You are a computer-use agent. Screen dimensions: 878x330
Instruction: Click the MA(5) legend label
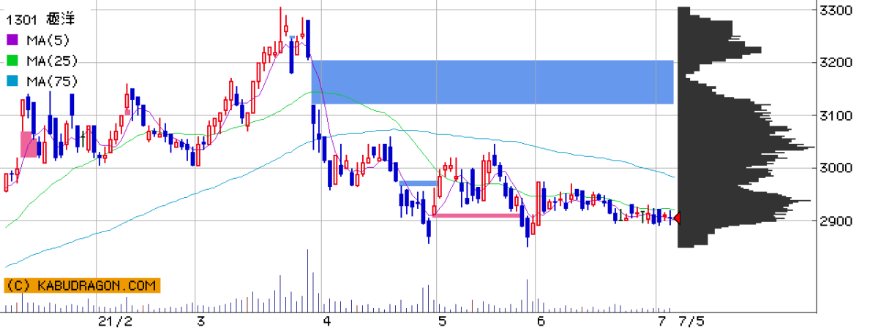(48, 39)
